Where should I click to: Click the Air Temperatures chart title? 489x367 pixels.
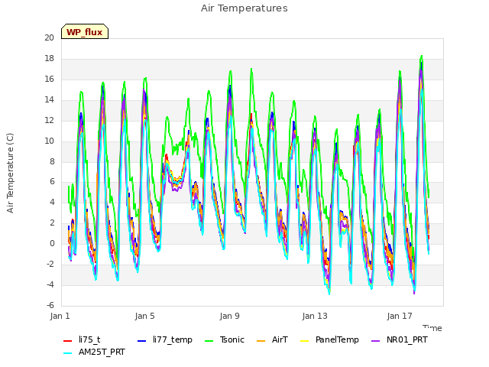tap(244, 8)
